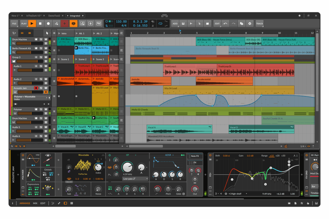Click the ADD button in the toolbar
Screen dimensions: 329x219
click(x=175, y=24)
